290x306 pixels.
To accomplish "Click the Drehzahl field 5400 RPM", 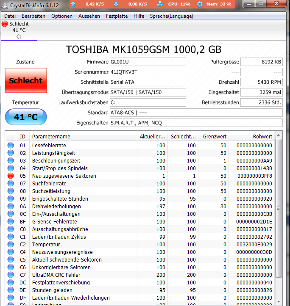I will 262,82.
